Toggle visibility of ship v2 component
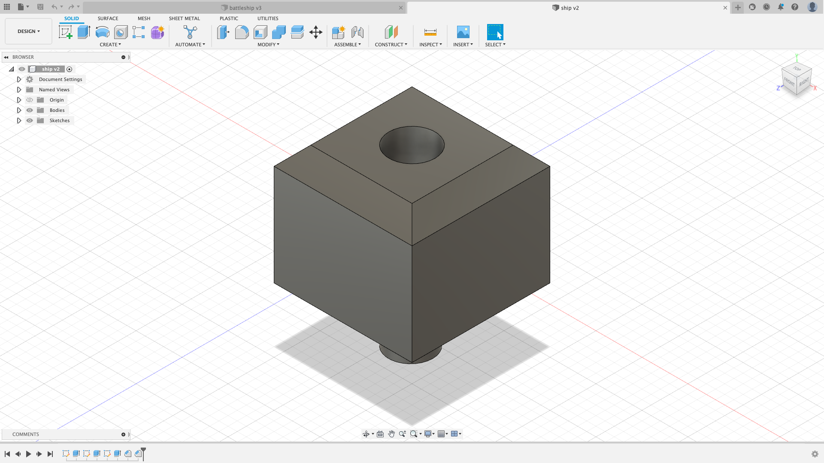The width and height of the screenshot is (824, 463). pos(22,69)
